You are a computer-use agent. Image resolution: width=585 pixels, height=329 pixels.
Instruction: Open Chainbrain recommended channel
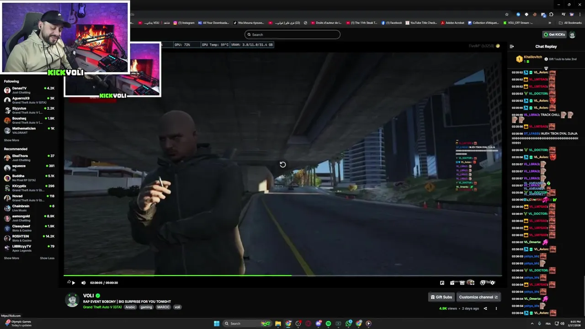click(29, 208)
